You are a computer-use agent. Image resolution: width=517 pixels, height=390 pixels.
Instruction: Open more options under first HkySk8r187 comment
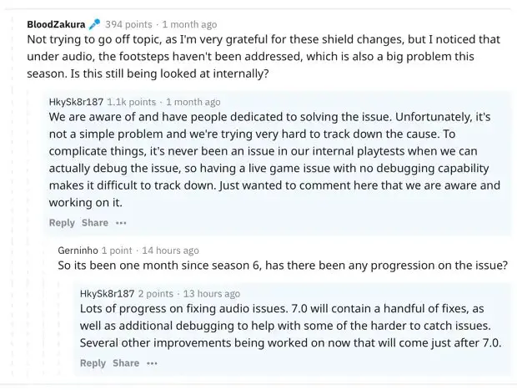pyautogui.click(x=121, y=223)
